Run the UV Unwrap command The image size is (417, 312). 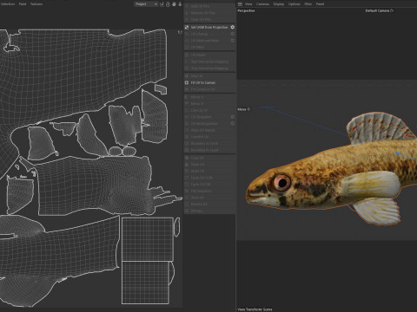[x=199, y=34]
